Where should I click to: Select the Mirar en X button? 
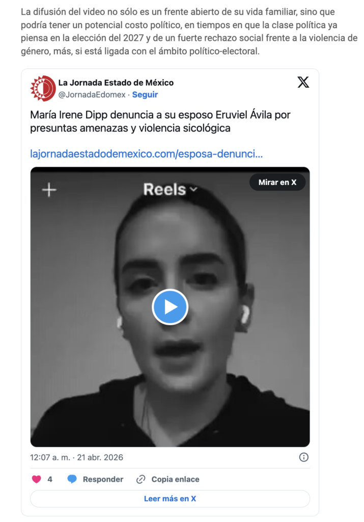click(x=277, y=182)
